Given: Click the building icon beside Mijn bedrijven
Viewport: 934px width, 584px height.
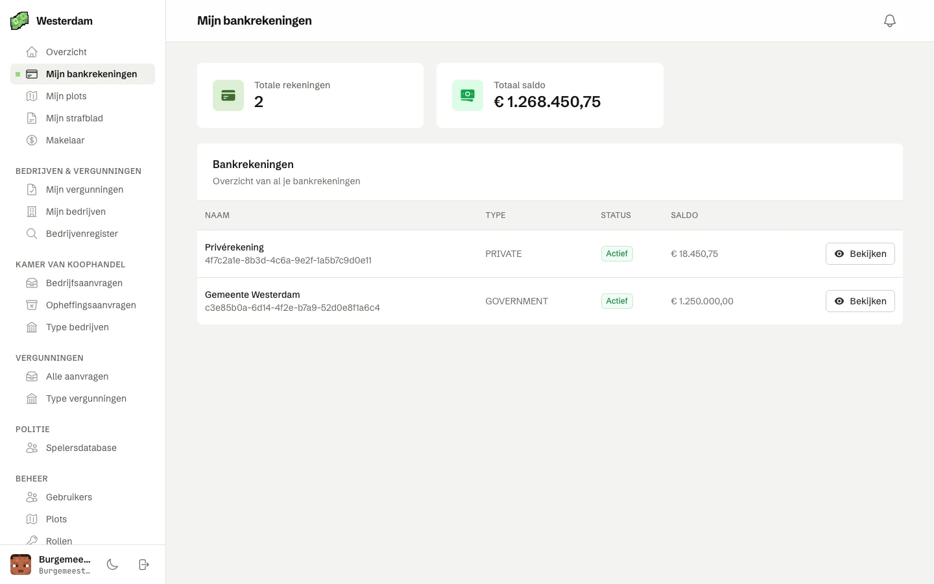Looking at the screenshot, I should pos(32,212).
